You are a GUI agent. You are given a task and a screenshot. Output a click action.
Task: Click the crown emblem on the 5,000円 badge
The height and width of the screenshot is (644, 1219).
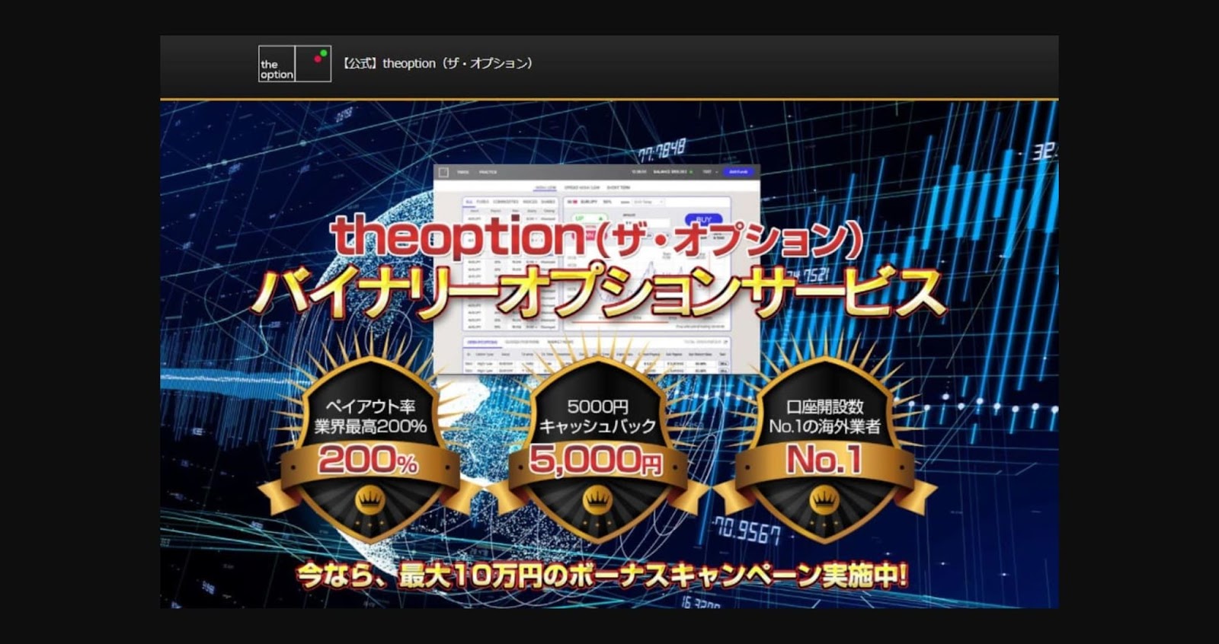coord(597,500)
